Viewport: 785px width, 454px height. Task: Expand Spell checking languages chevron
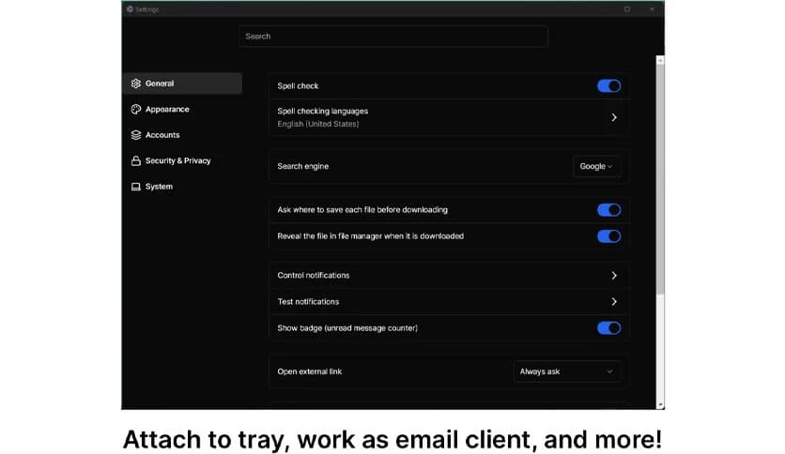(614, 118)
